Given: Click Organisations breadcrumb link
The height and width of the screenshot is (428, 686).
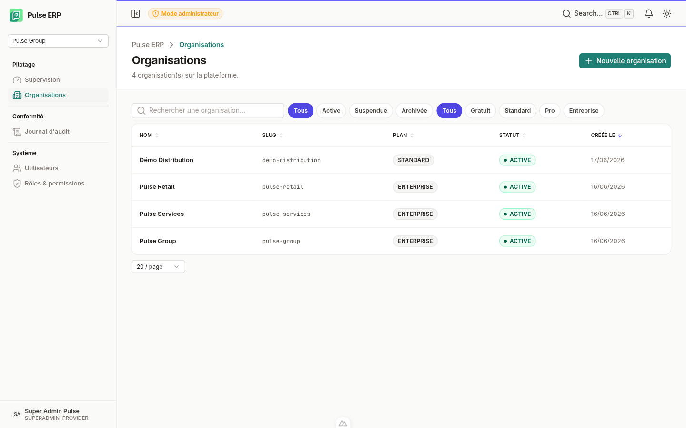Looking at the screenshot, I should [x=202, y=45].
